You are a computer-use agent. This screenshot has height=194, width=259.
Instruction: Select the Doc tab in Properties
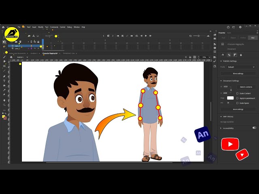pyautogui.click(x=253, y=38)
